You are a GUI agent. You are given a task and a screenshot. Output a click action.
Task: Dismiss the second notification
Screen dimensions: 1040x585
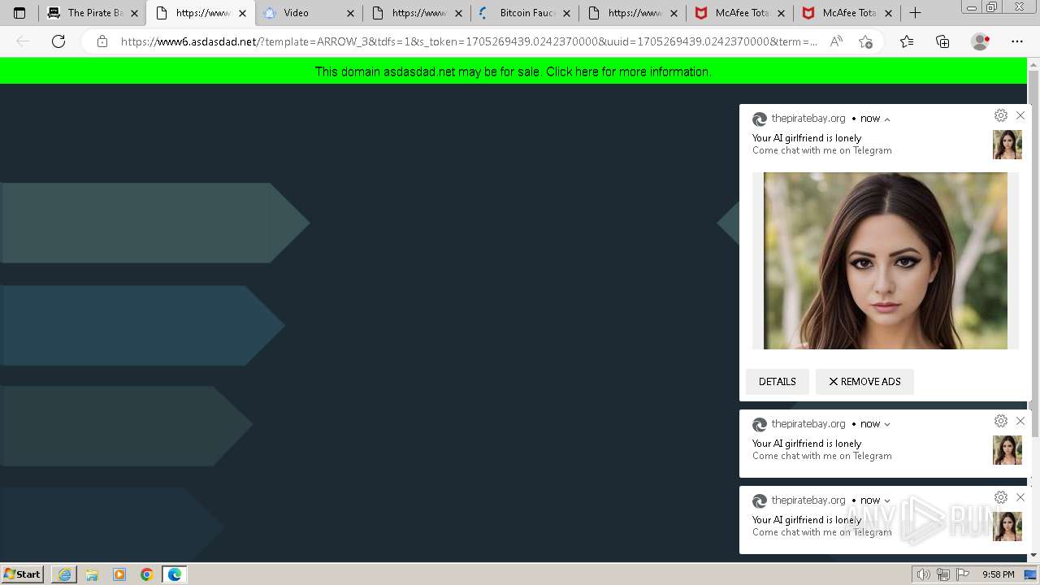(x=1020, y=421)
